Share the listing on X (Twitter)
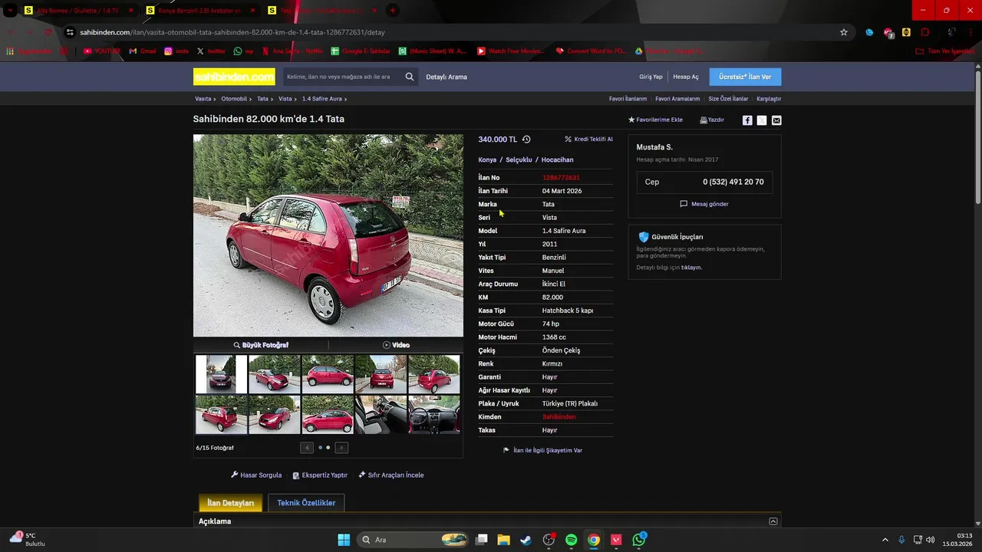The height and width of the screenshot is (552, 982). point(762,120)
